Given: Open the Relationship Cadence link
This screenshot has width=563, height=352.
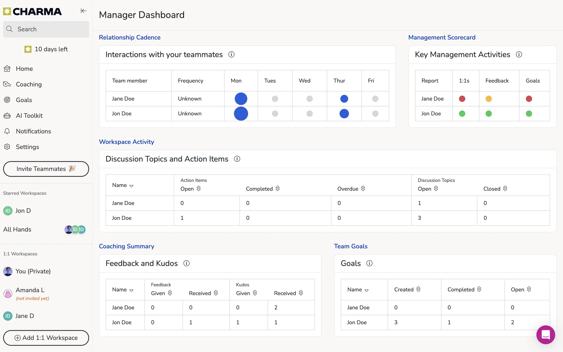Looking at the screenshot, I should 130,38.
